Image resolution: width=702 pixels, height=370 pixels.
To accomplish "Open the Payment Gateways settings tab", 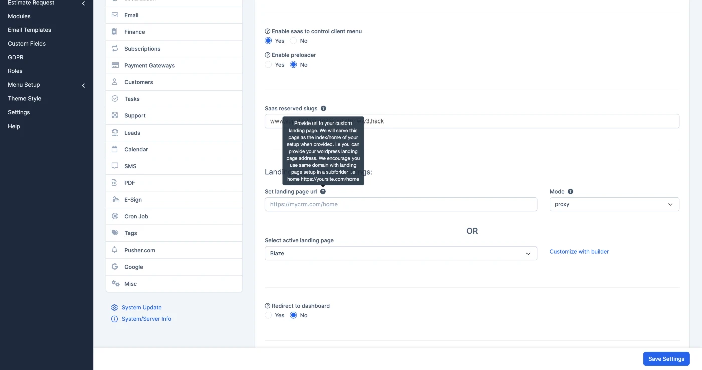I will [174, 65].
